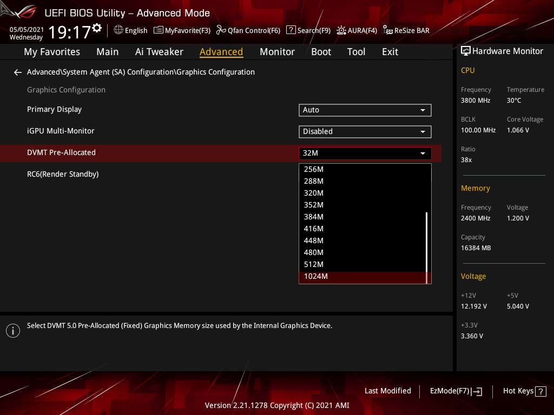
Task: Click the memory capacity 16384 MB value
Action: [x=476, y=248]
